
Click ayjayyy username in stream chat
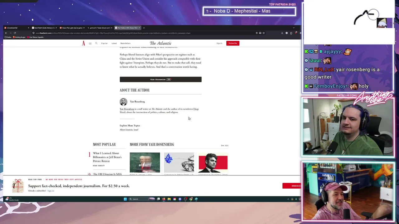pyautogui.click(x=333, y=52)
